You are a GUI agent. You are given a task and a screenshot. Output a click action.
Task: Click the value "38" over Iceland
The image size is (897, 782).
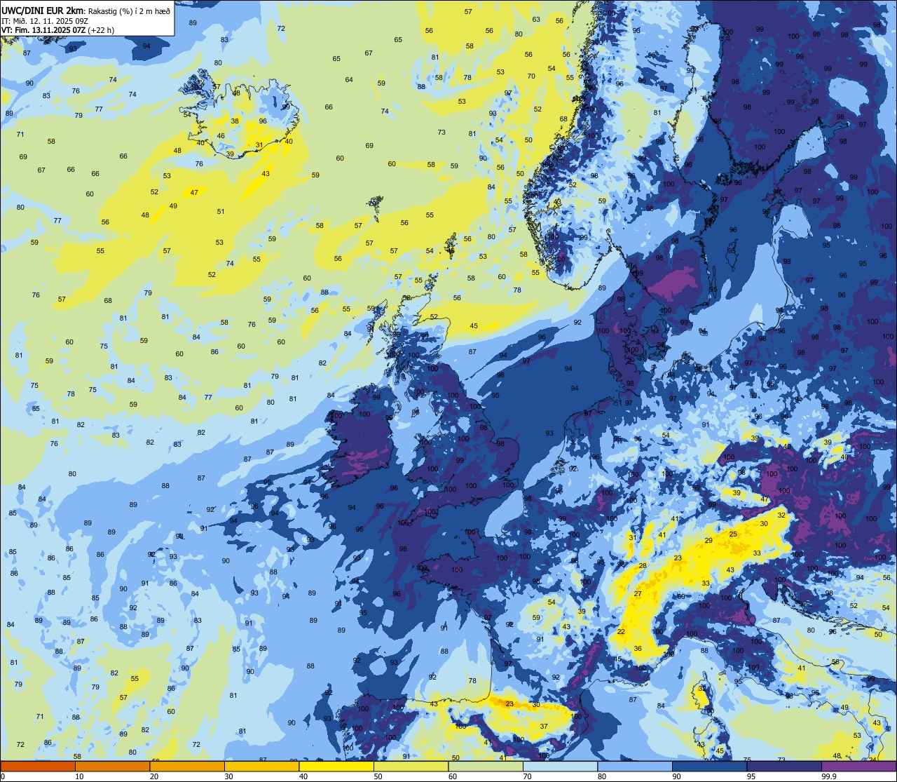click(x=235, y=121)
